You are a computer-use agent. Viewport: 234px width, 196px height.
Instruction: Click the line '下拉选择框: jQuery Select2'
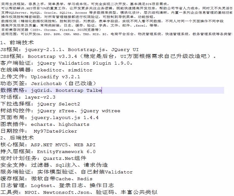coord(40,104)
